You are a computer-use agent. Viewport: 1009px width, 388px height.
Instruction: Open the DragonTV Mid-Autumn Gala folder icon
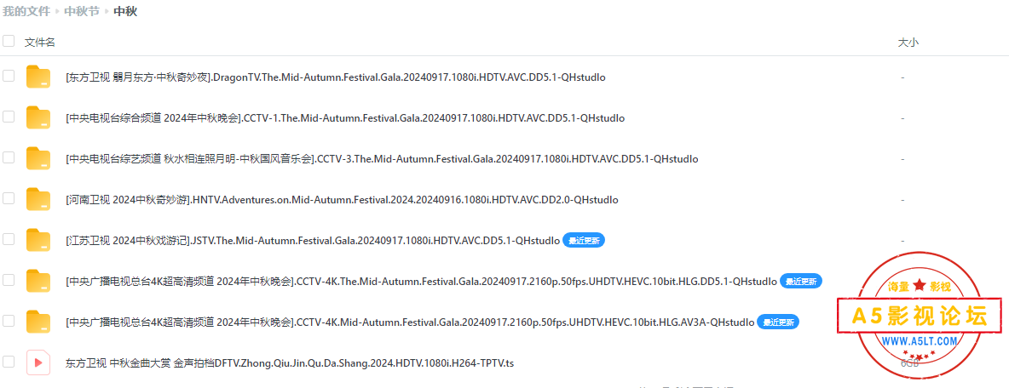point(38,77)
